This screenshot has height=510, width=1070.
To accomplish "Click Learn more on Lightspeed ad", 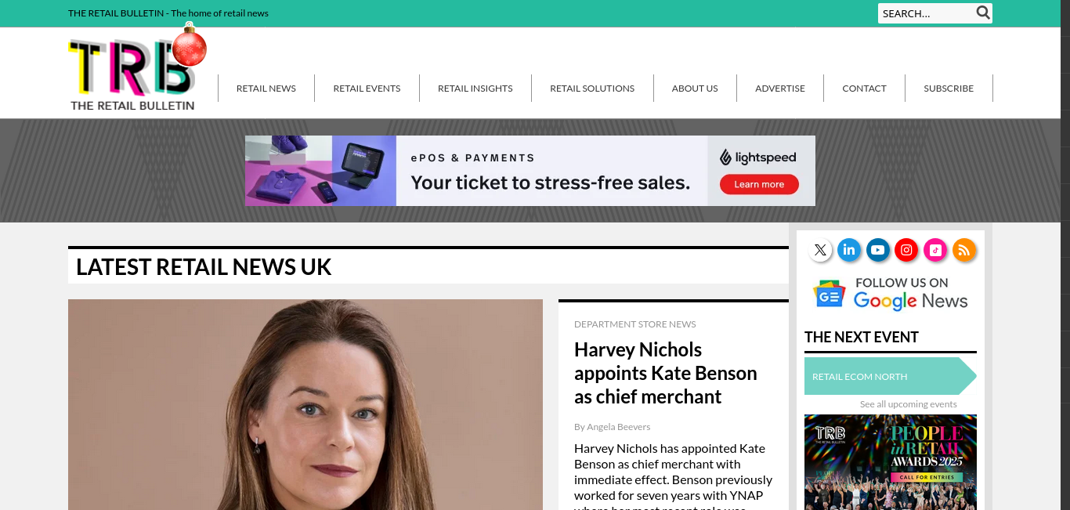I will pyautogui.click(x=759, y=184).
